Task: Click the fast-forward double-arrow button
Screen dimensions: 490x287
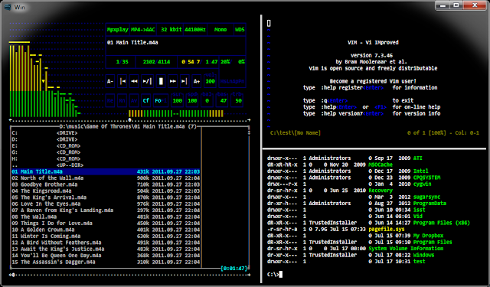Action: (x=172, y=81)
